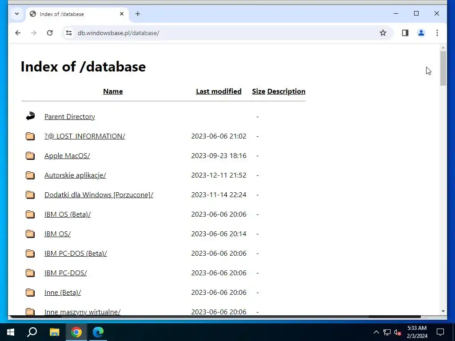
Task: Open the IBM OS (Beta)/ folder
Action: pyautogui.click(x=68, y=214)
